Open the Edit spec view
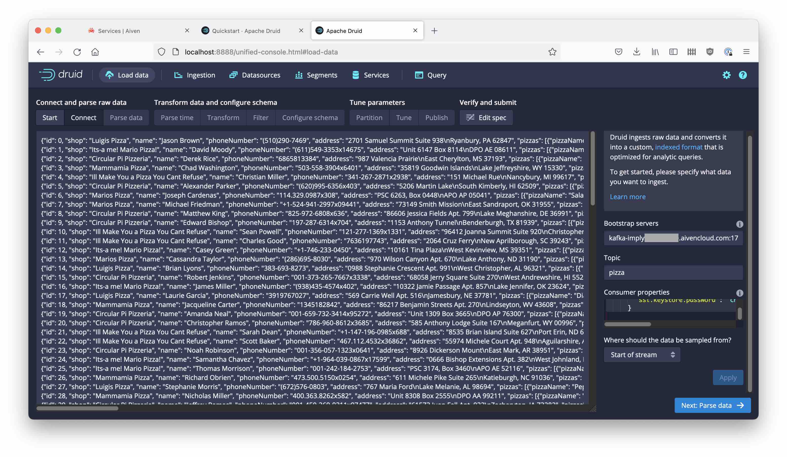 pos(486,118)
